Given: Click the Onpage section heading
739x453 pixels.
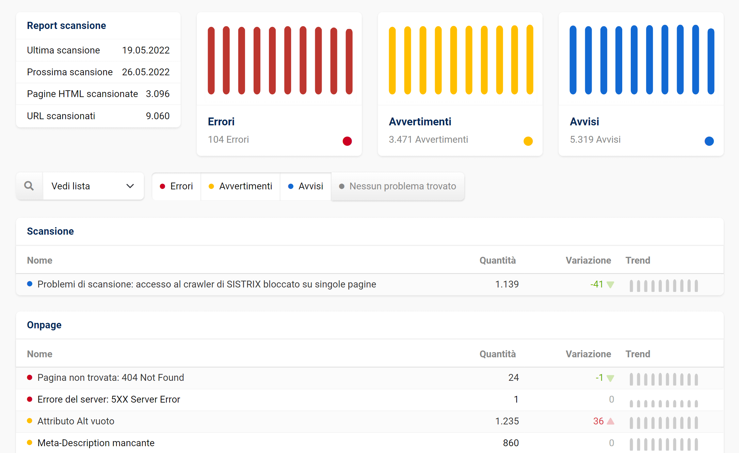Looking at the screenshot, I should [x=44, y=325].
